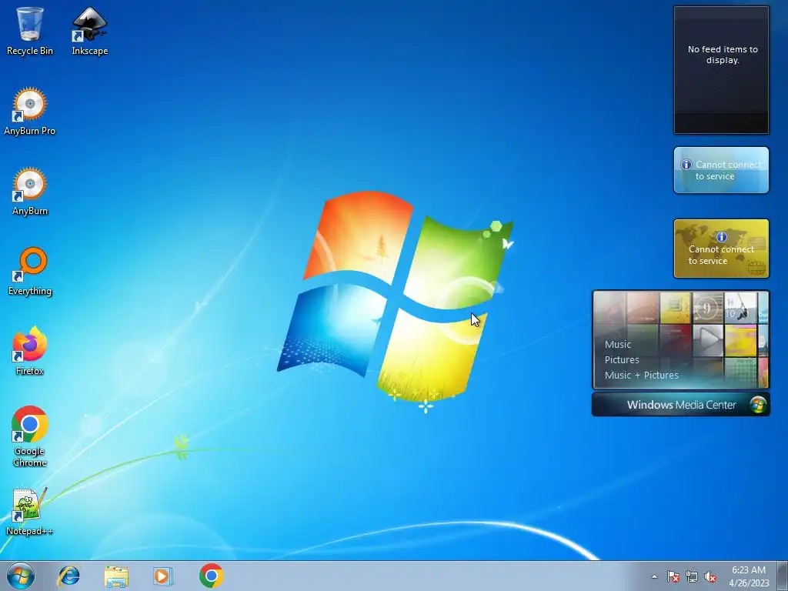Select the Recycle Bin desktop icon

coord(30,31)
